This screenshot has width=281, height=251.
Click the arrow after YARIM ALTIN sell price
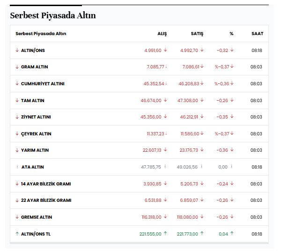[202, 150]
